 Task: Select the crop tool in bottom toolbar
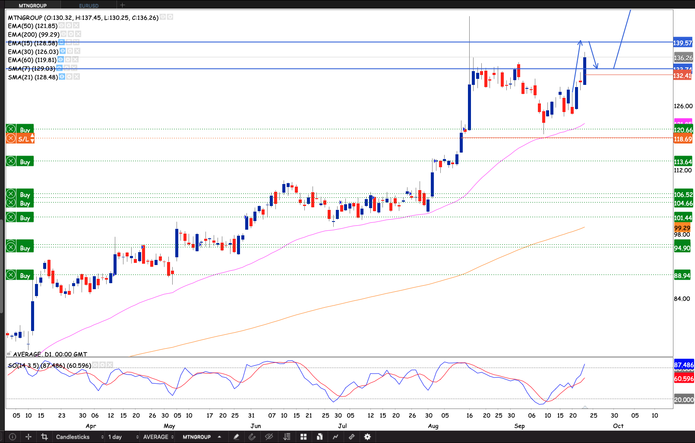pyautogui.click(x=44, y=437)
